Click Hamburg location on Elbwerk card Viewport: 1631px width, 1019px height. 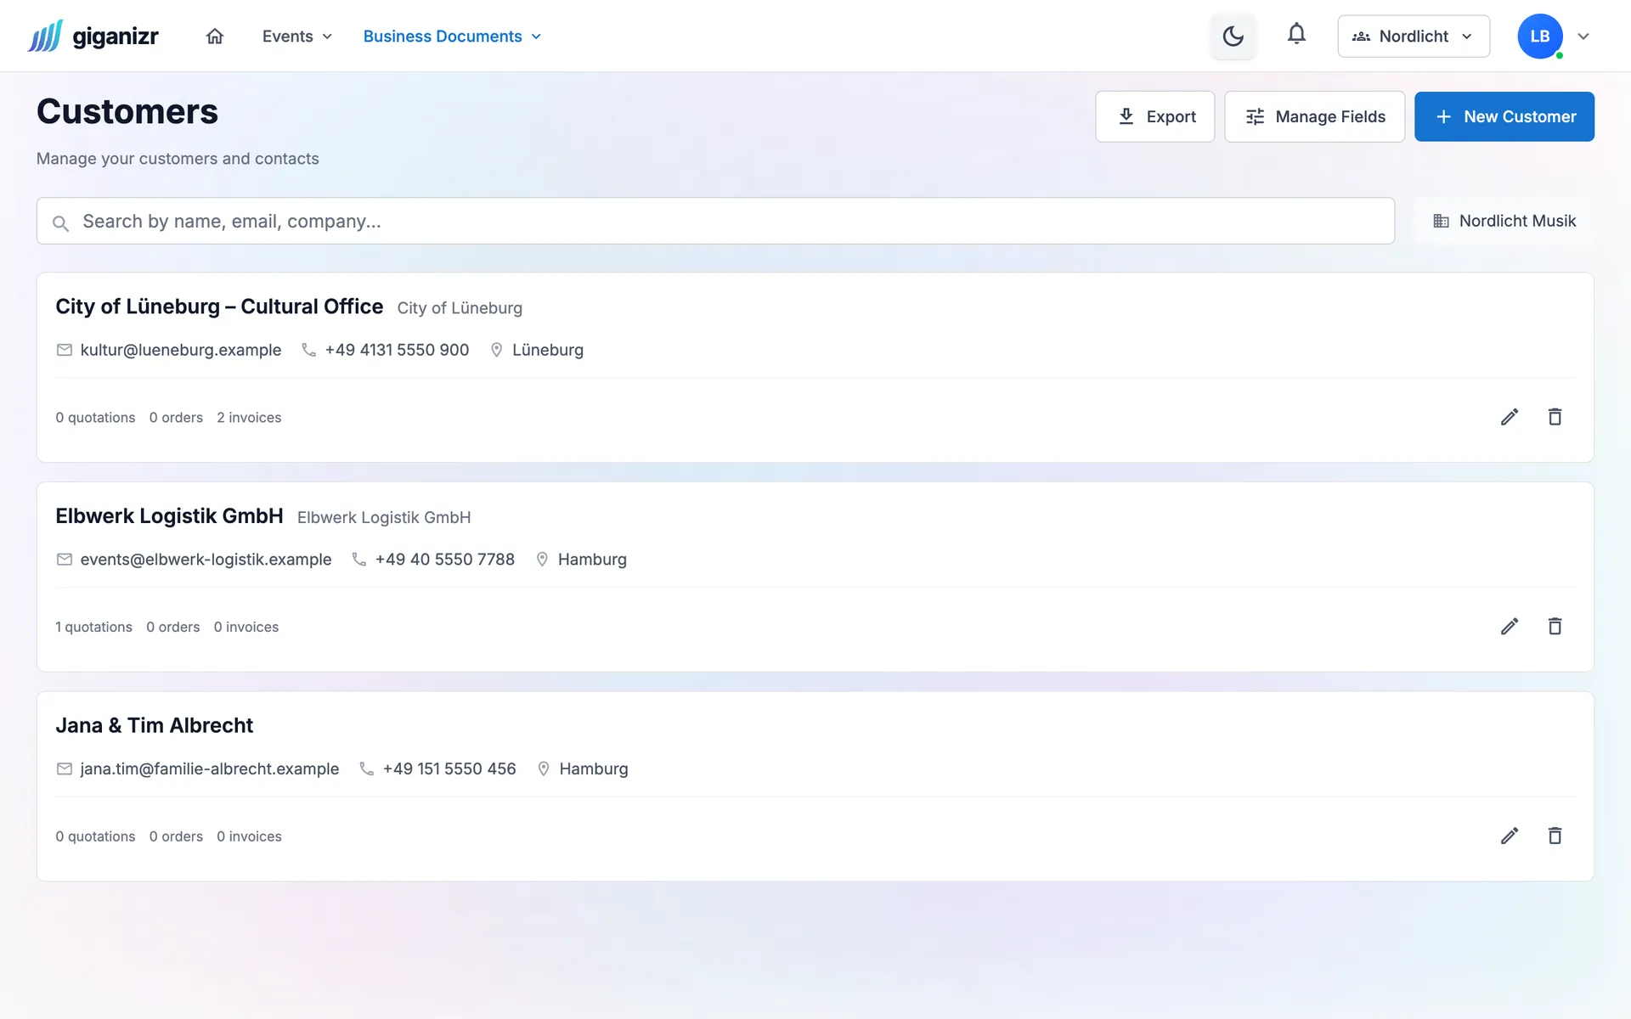pos(592,560)
